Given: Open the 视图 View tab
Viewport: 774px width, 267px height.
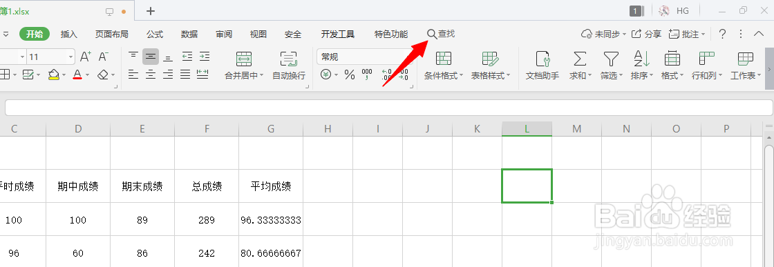Looking at the screenshot, I should (x=258, y=34).
